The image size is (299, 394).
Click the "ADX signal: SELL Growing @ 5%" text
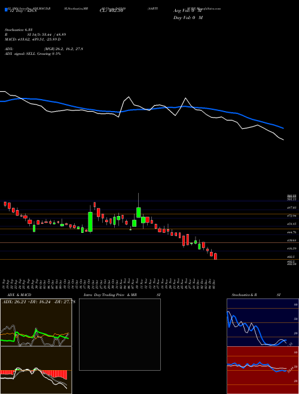tap(33, 54)
